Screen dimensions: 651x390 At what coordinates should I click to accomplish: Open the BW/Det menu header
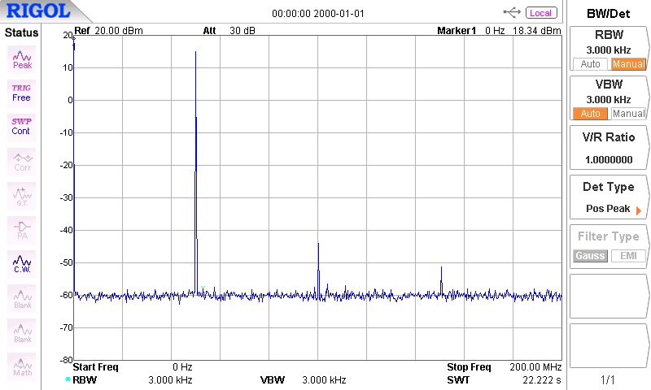609,13
